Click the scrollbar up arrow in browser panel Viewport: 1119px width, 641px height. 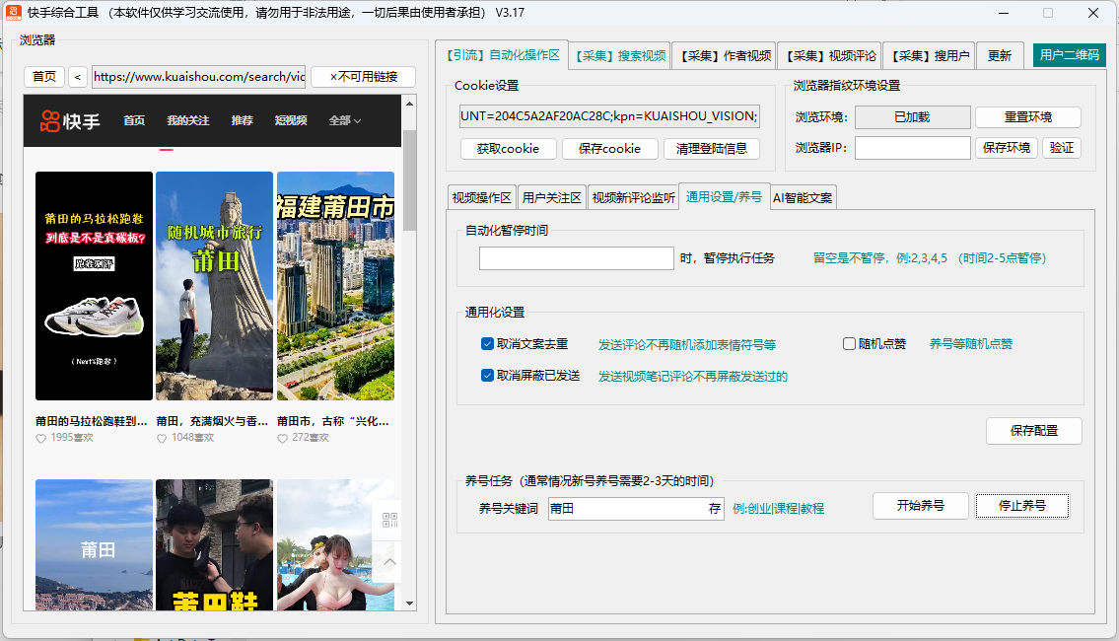[409, 104]
